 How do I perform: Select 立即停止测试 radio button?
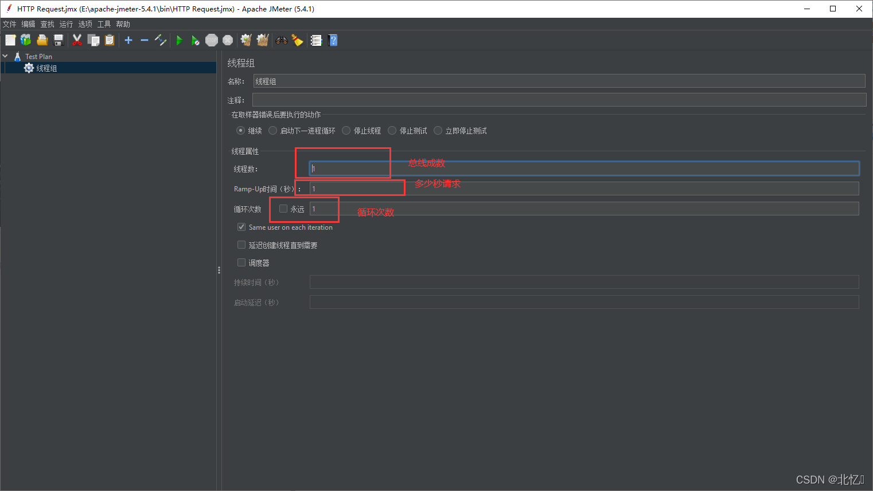click(438, 131)
